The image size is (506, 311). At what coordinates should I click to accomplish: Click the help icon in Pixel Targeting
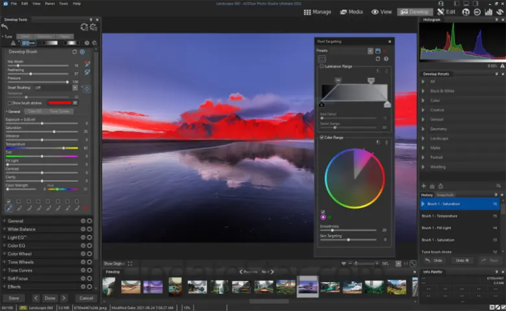[x=385, y=59]
